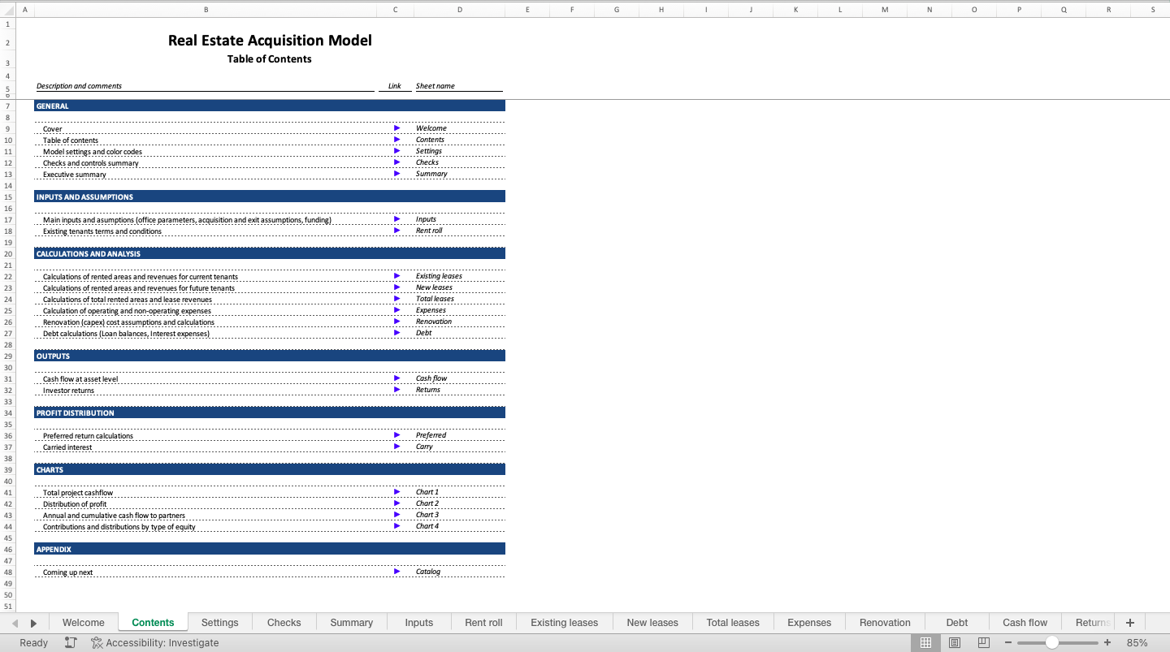Viewport: 1170px width, 652px height.
Task: Open the Debt sheet tab
Action: [x=956, y=622]
